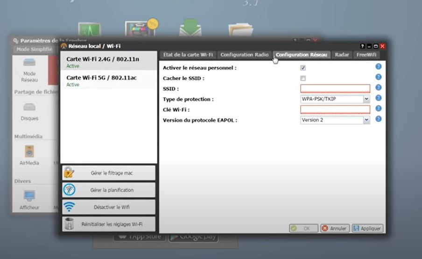422x259 pixels.
Task: Click the question mark in Wi-Fi window title bar
Action: pyautogui.click(x=362, y=46)
